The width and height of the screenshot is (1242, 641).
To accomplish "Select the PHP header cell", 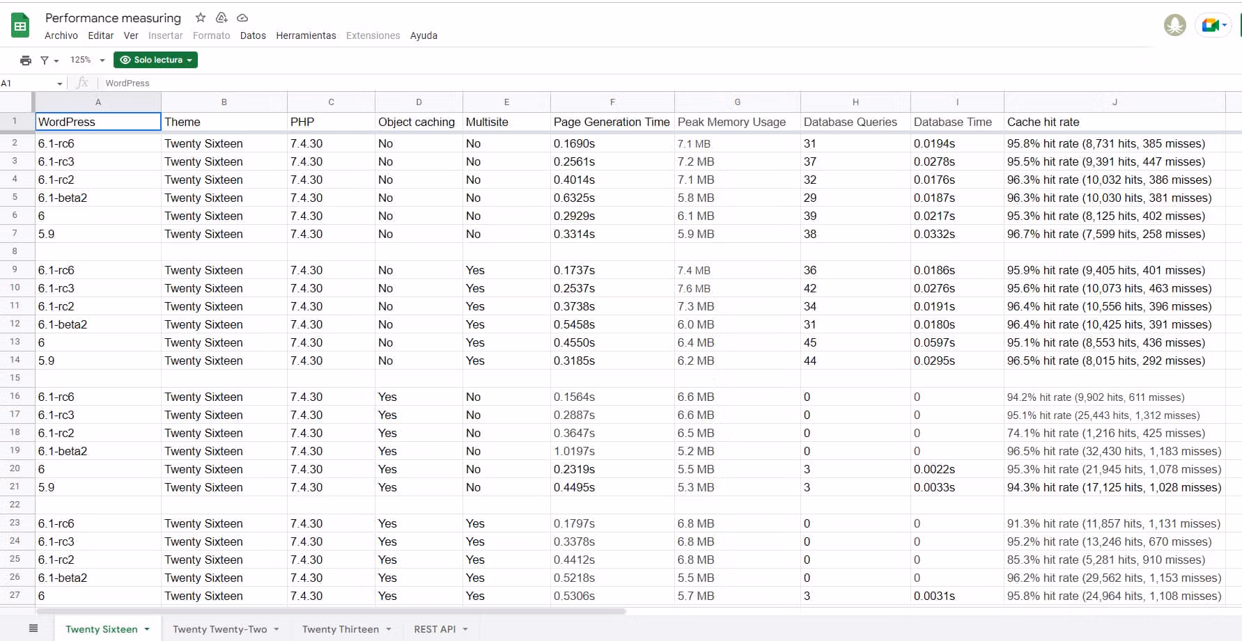I will 331,122.
